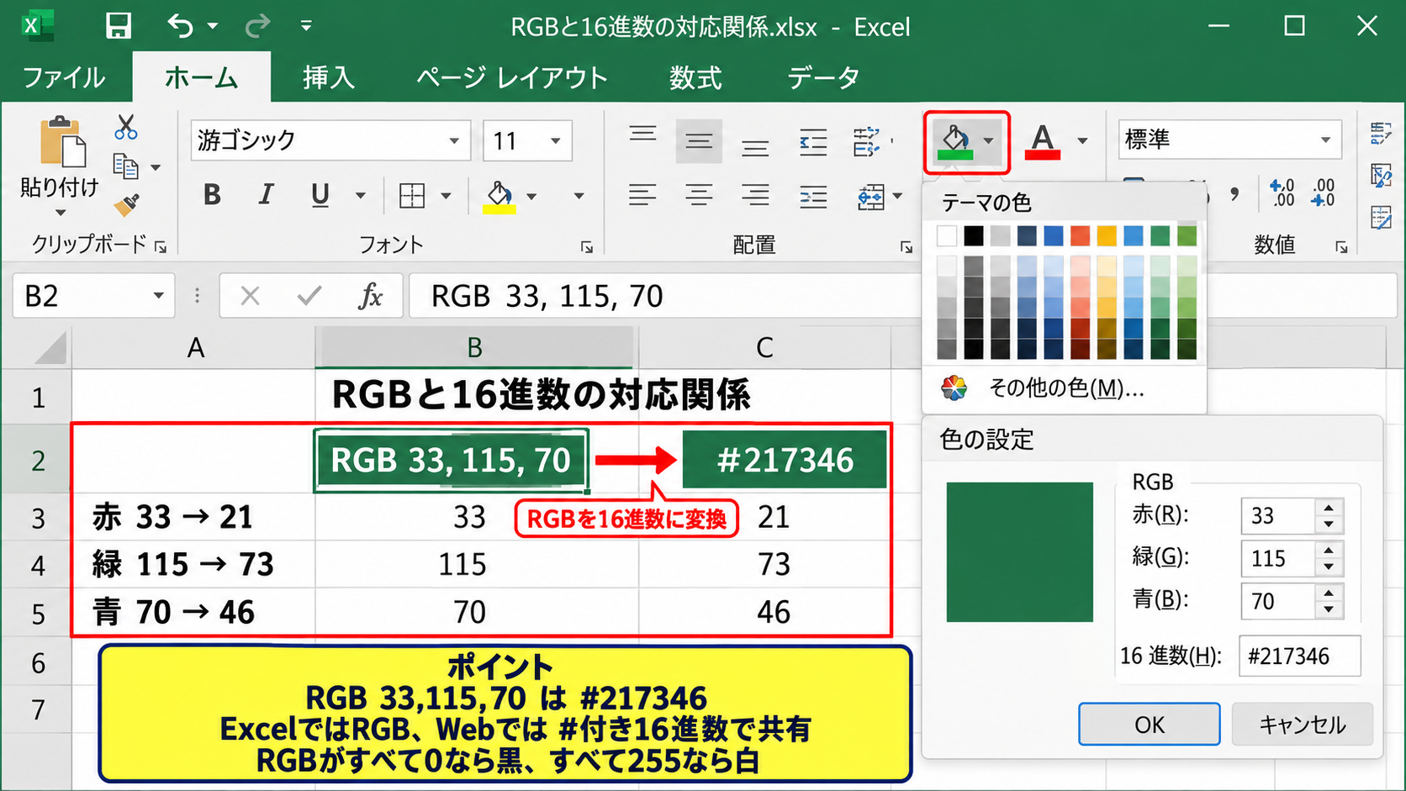The image size is (1406, 791).
Task: Click OK in the color settings dialog
Action: (x=1150, y=725)
